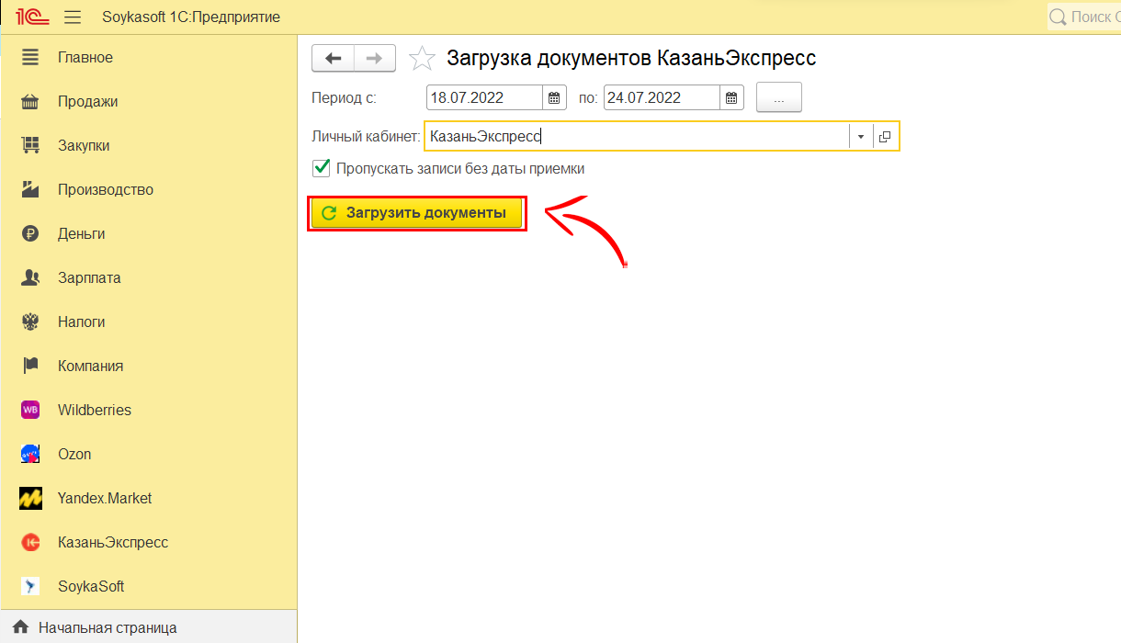Image resolution: width=1121 pixels, height=643 pixels.
Task: Click the Зарплата people icon
Action: click(x=30, y=278)
